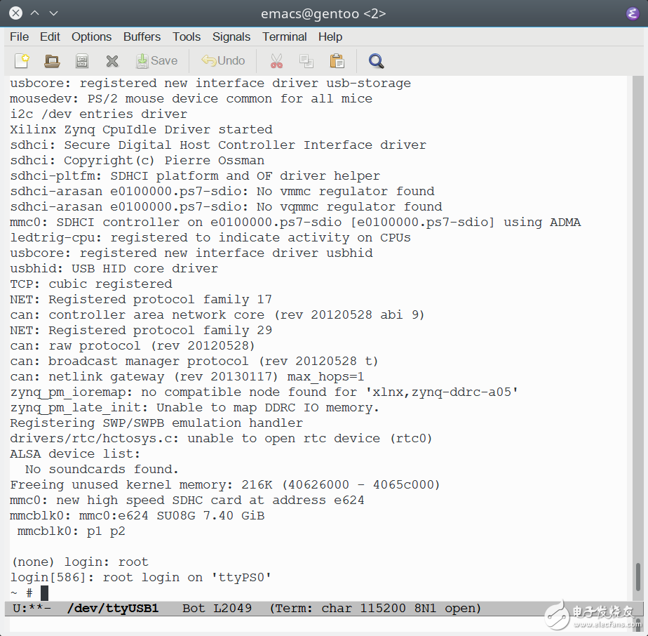Click the scissors cut icon
Image resolution: width=648 pixels, height=636 pixels.
276,61
